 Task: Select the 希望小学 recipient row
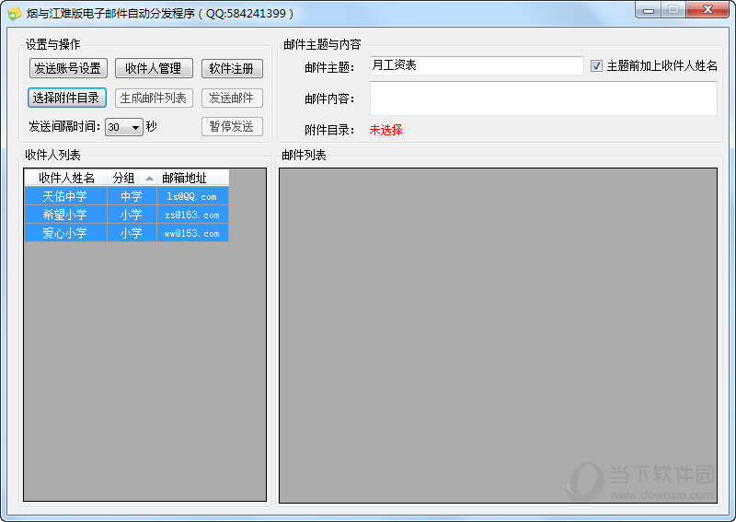pyautogui.click(x=126, y=215)
